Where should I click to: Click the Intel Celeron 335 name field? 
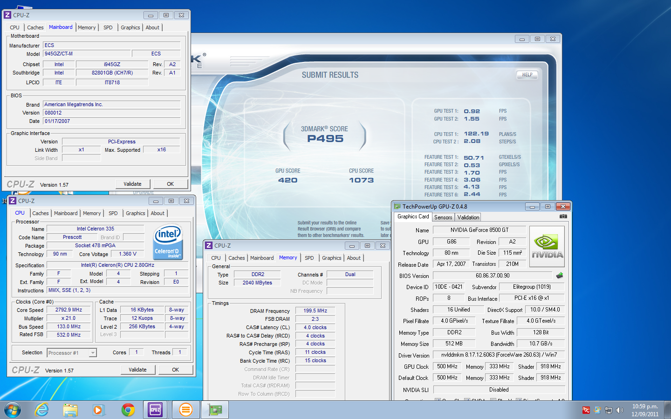coord(96,229)
